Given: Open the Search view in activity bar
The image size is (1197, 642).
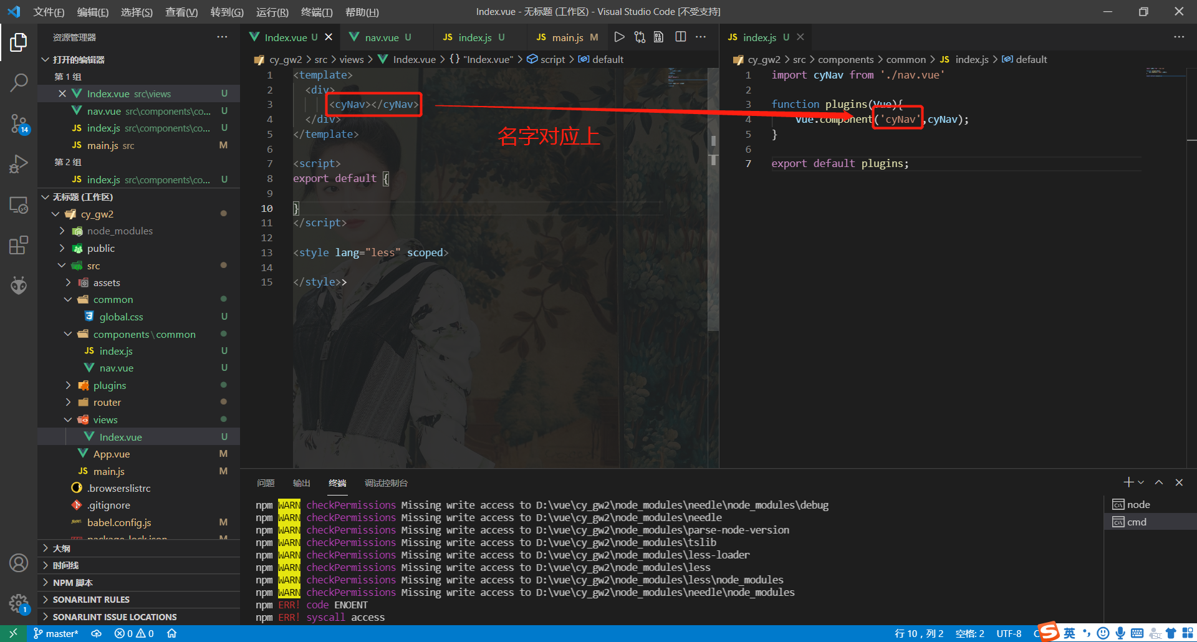Looking at the screenshot, I should coord(19,82).
